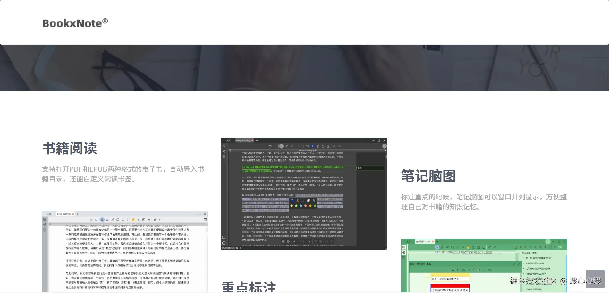Screen dimensions: 609x293
Task: Click the underline T icon in the annotation popup
Action: (297, 200)
